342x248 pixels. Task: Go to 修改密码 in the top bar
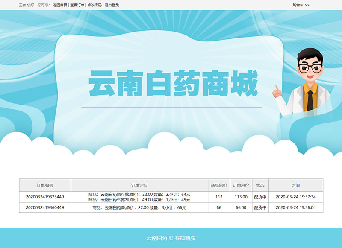pos(94,5)
